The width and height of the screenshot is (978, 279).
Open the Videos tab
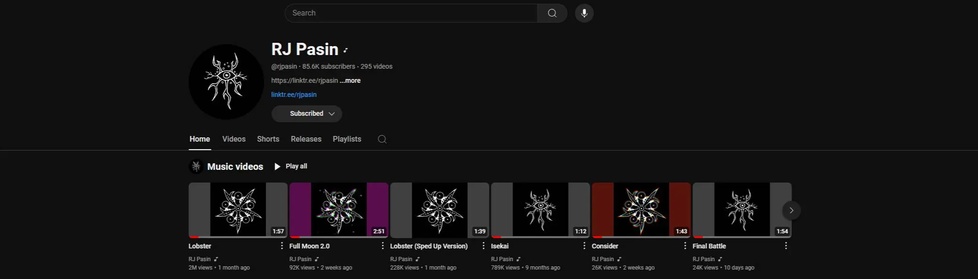234,139
